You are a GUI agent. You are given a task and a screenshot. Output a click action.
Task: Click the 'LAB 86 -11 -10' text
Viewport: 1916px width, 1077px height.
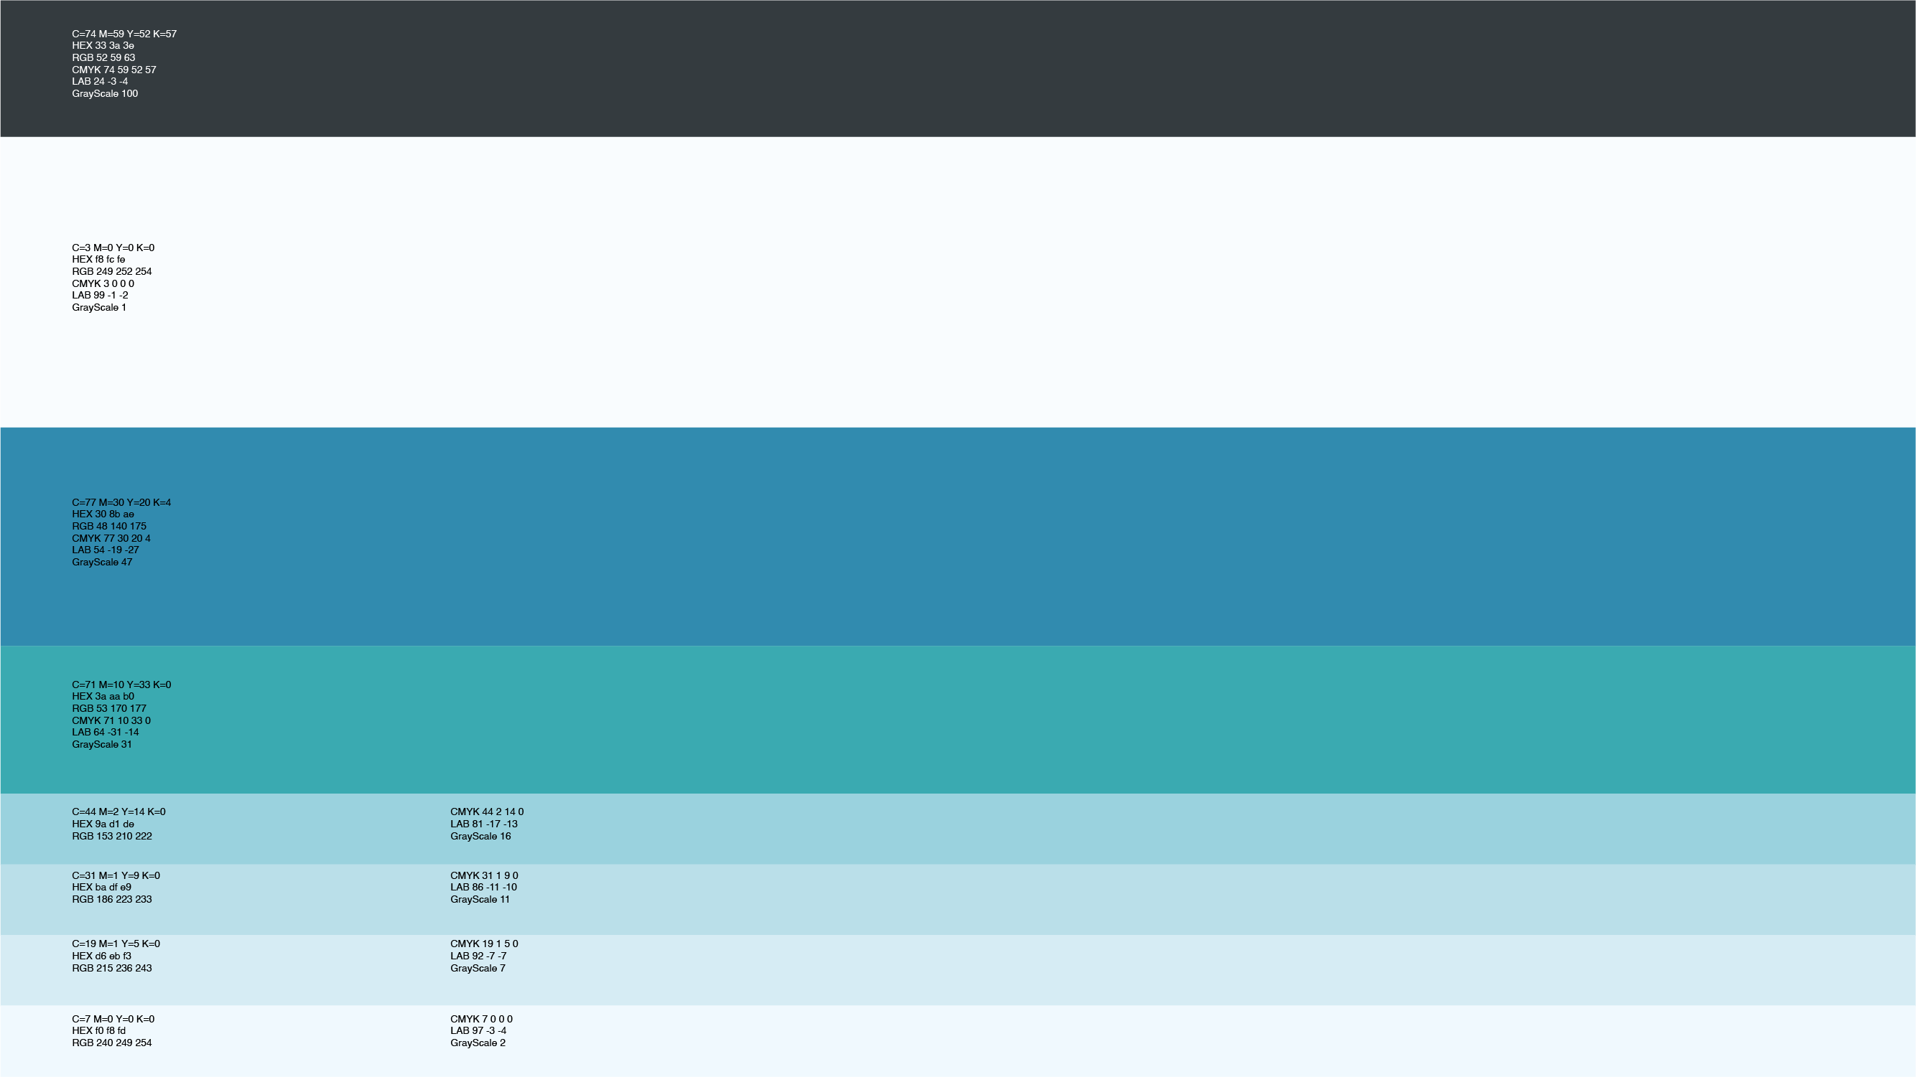[x=483, y=887]
